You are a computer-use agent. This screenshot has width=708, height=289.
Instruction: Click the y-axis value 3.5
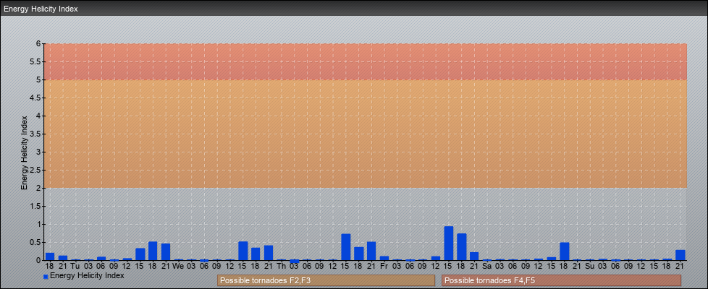pos(35,134)
